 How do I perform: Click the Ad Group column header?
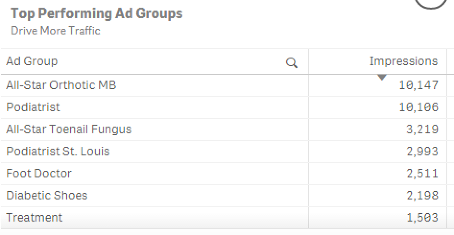pos(32,61)
